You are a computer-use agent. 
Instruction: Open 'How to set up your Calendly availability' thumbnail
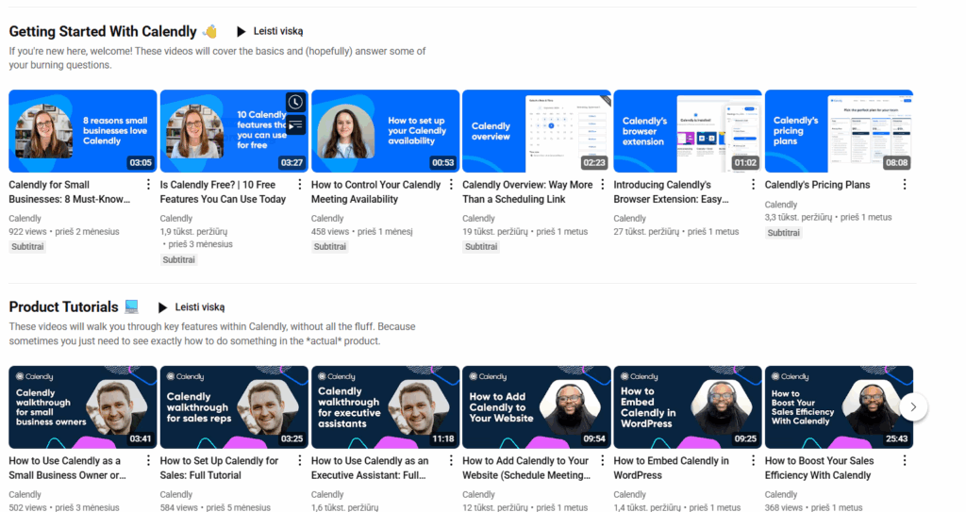pos(385,131)
